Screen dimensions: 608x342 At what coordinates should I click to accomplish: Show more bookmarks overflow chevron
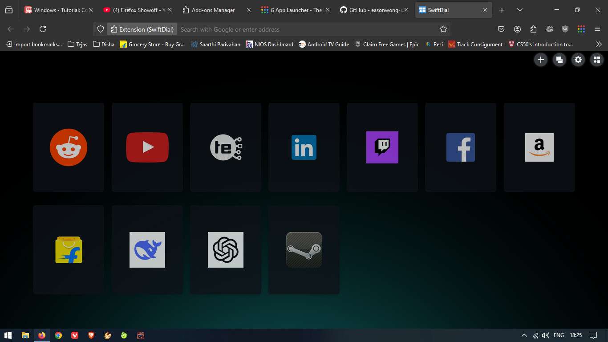point(599,44)
